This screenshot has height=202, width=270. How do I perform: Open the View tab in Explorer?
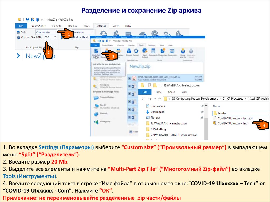[x=184, y=92]
